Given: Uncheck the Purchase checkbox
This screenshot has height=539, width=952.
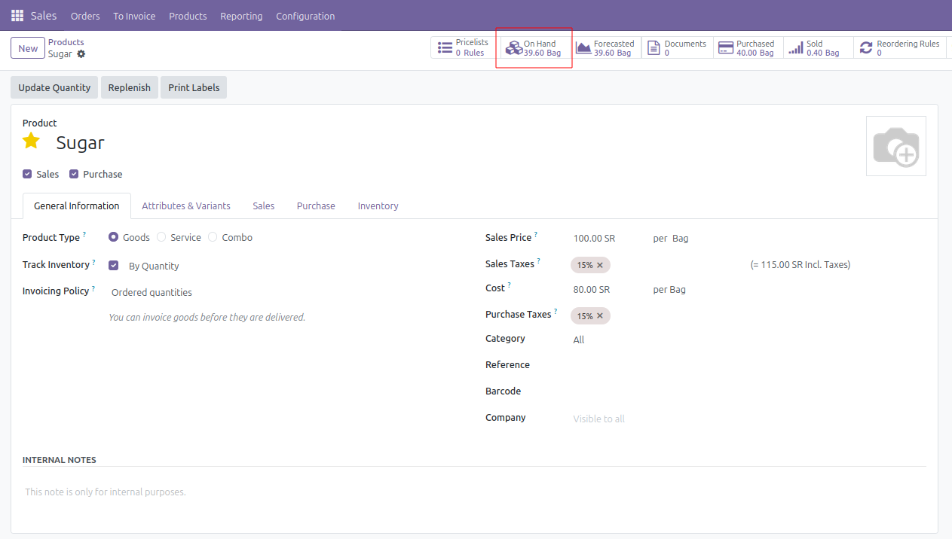Looking at the screenshot, I should click(x=74, y=174).
